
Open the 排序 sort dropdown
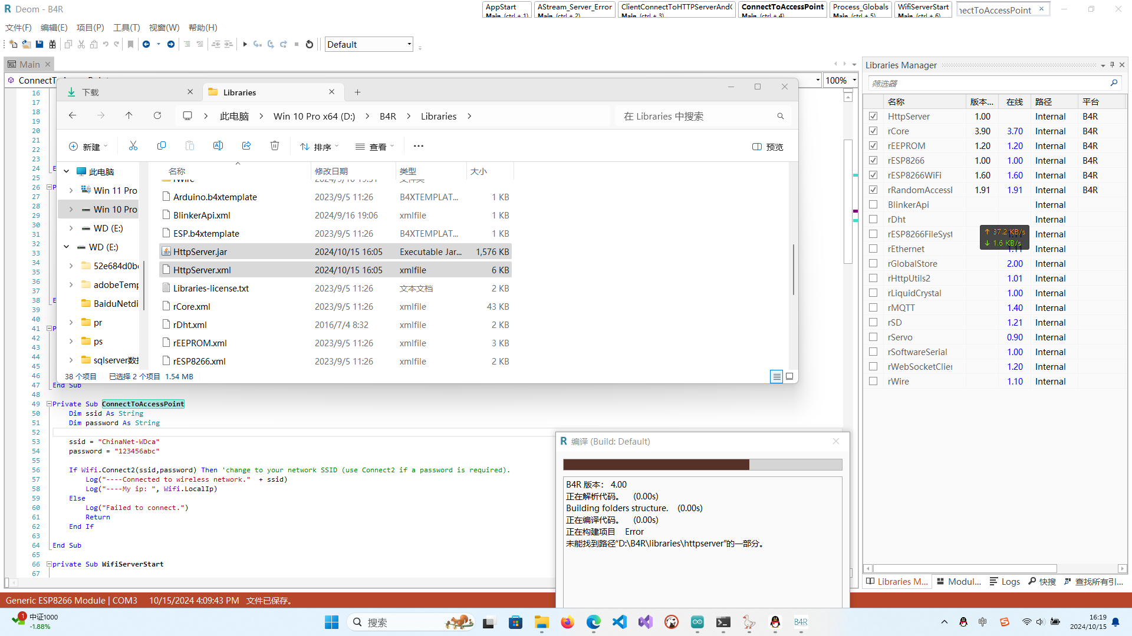pos(320,147)
